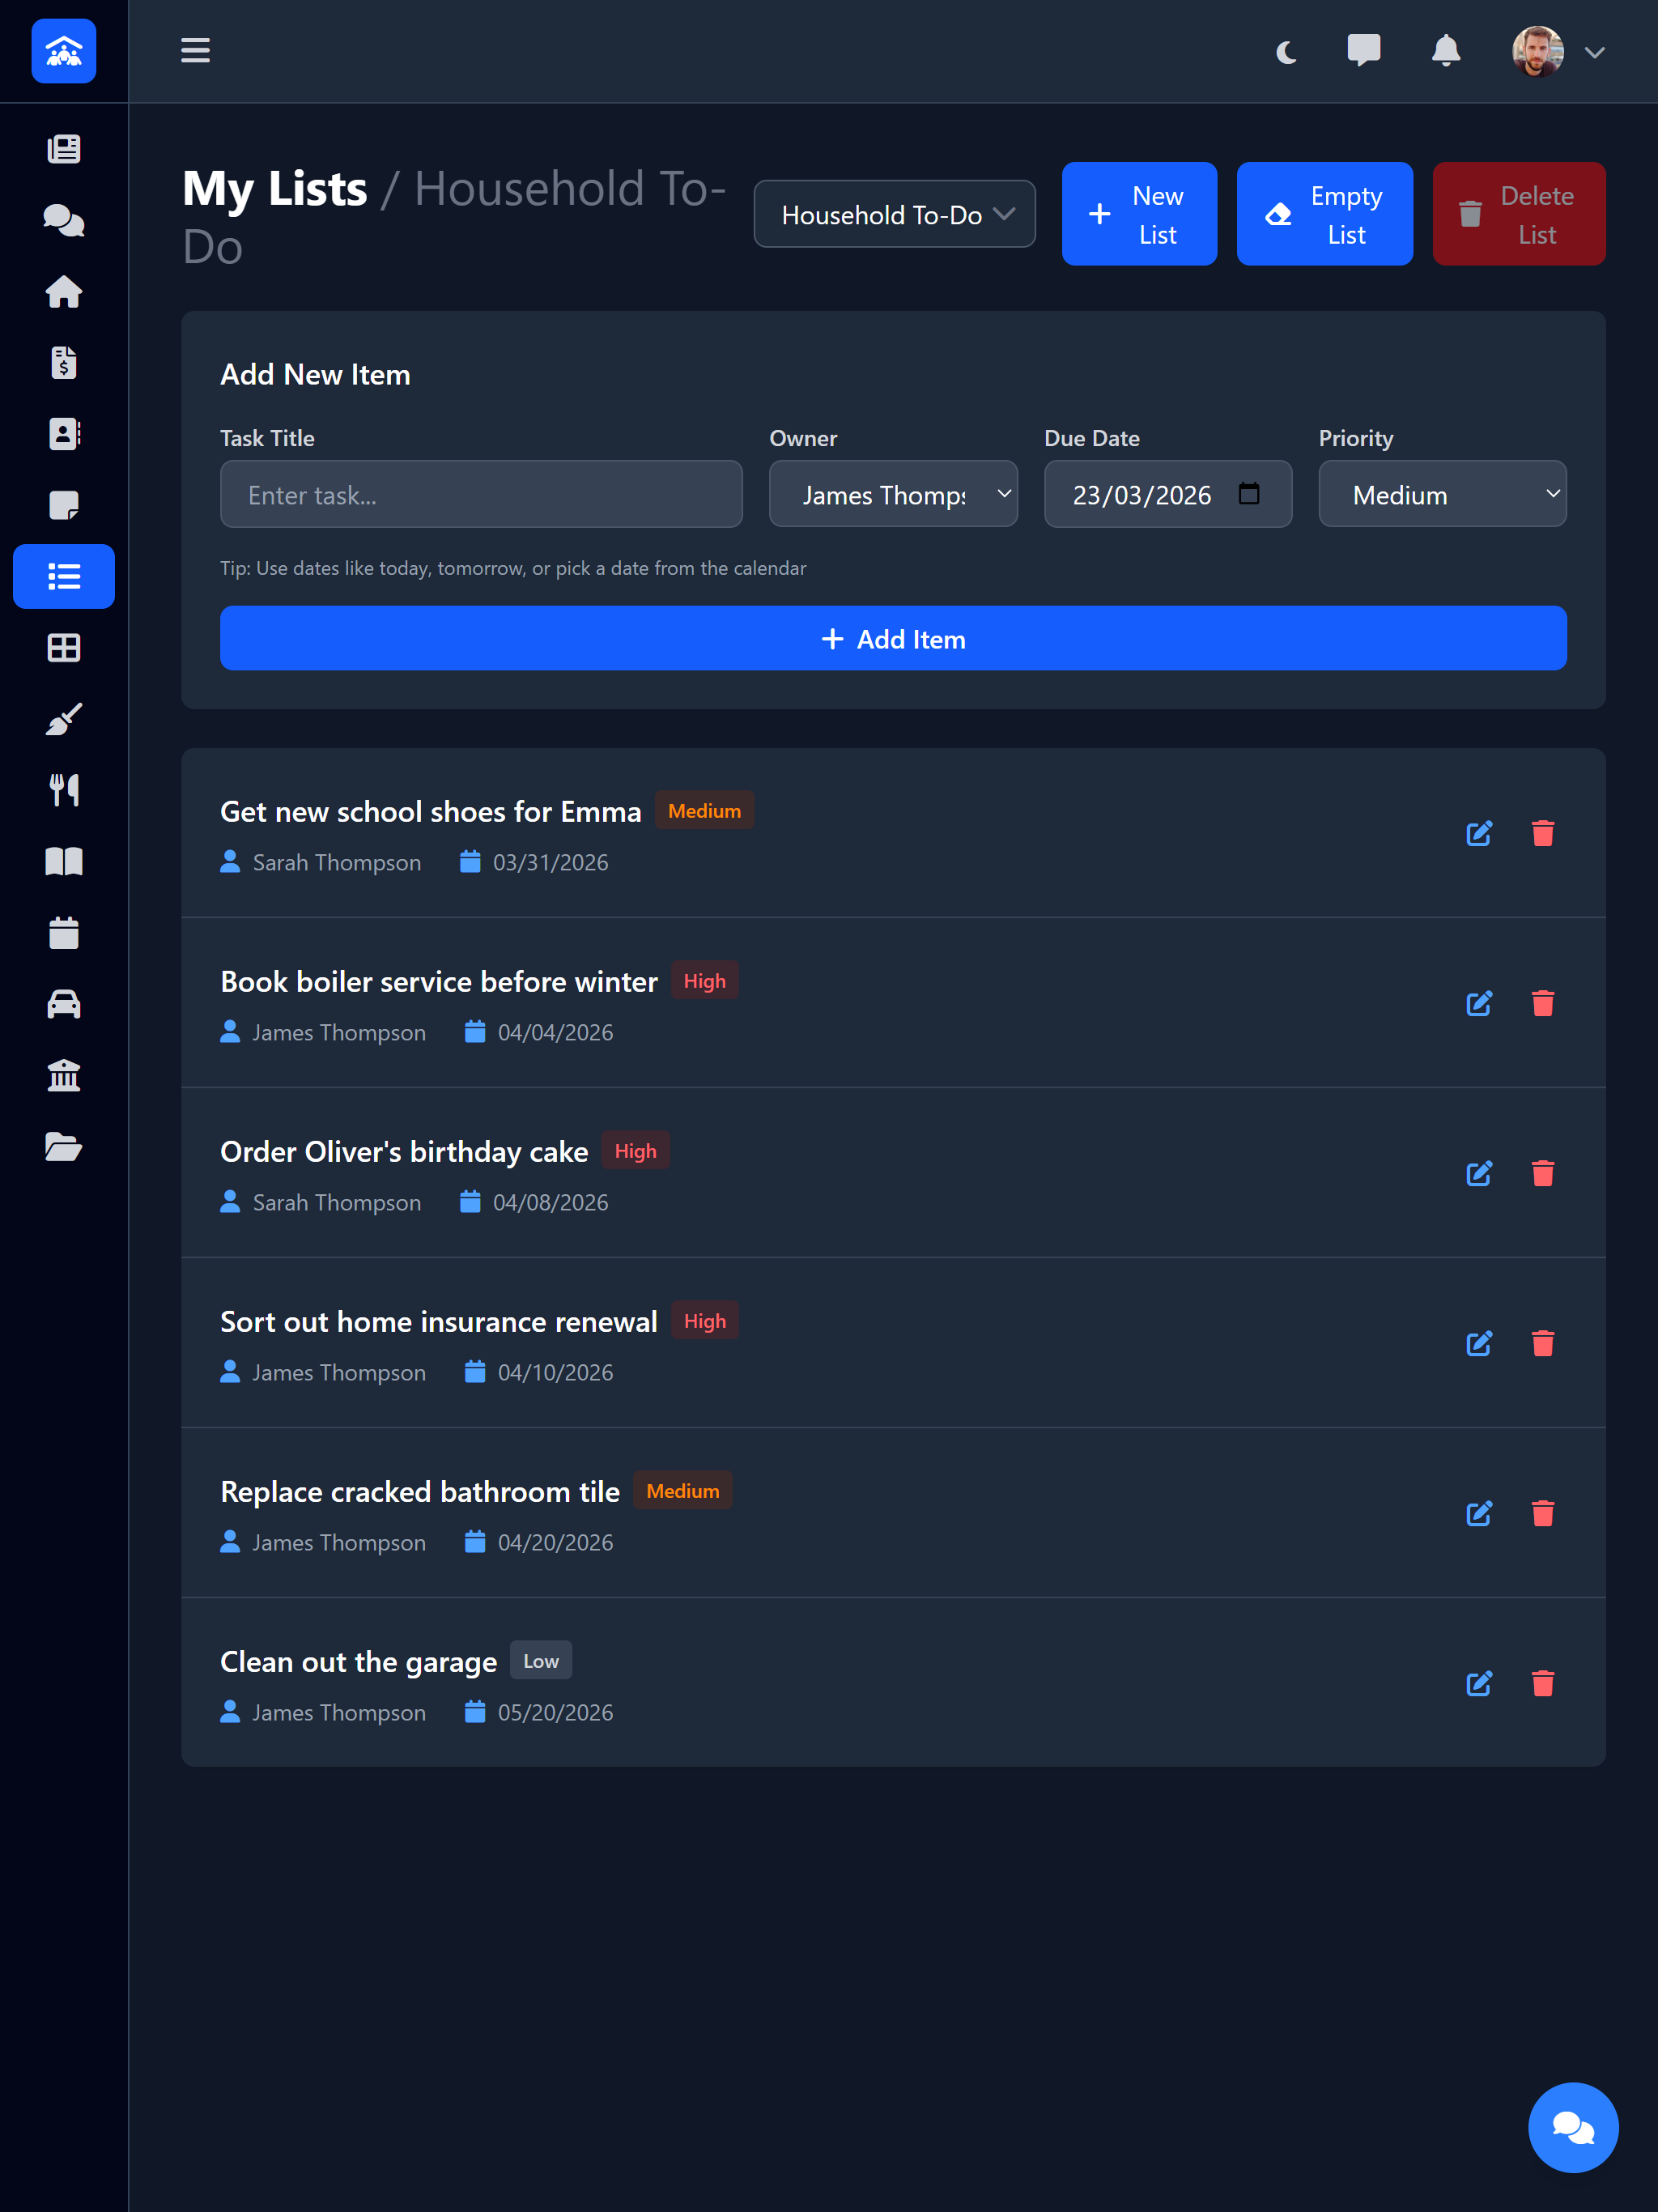Expand the Owner dropdown
Viewport: 1658px width, 2212px height.
894,494
